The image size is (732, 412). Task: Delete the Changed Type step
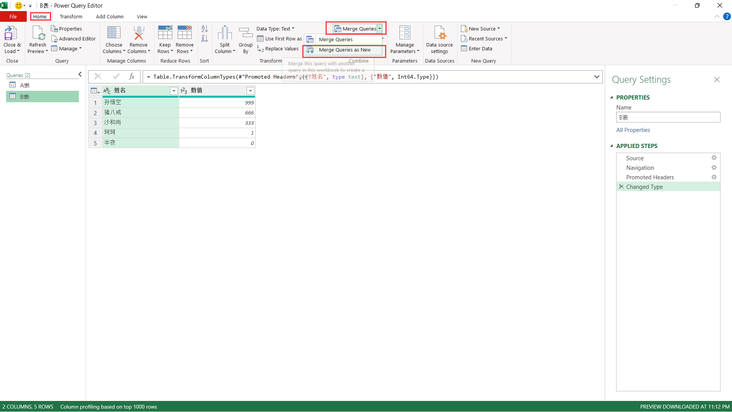[x=621, y=187]
